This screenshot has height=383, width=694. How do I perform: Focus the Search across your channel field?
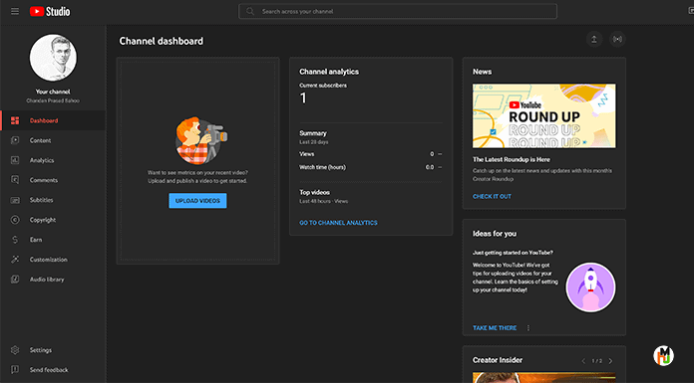[x=398, y=12]
